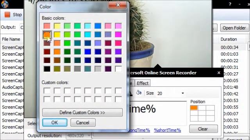Pick the dark red swatch in fourth row
250x140 pixels.
tap(47, 52)
